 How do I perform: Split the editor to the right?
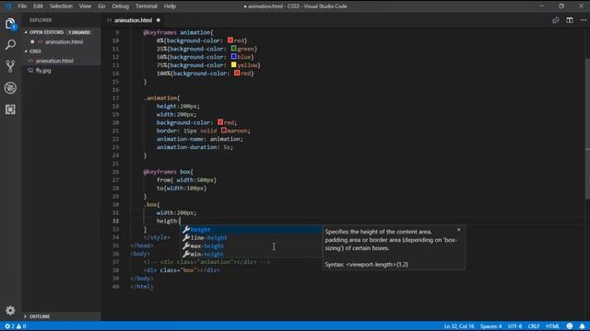pyautogui.click(x=570, y=20)
